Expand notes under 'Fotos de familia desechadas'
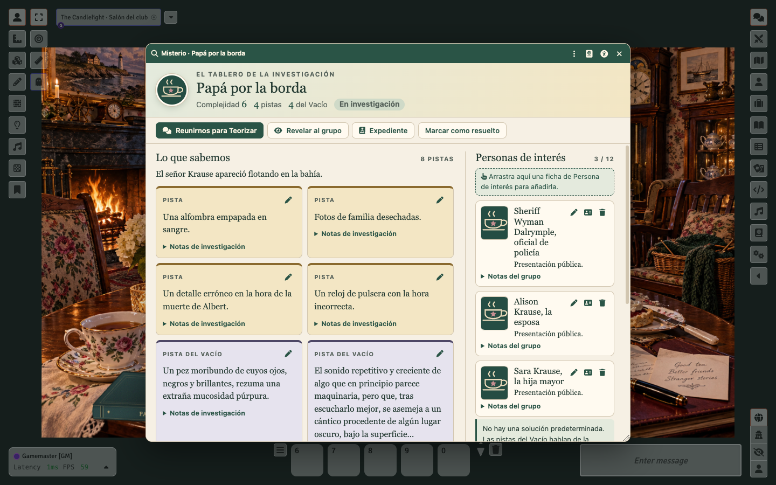 [356, 234]
